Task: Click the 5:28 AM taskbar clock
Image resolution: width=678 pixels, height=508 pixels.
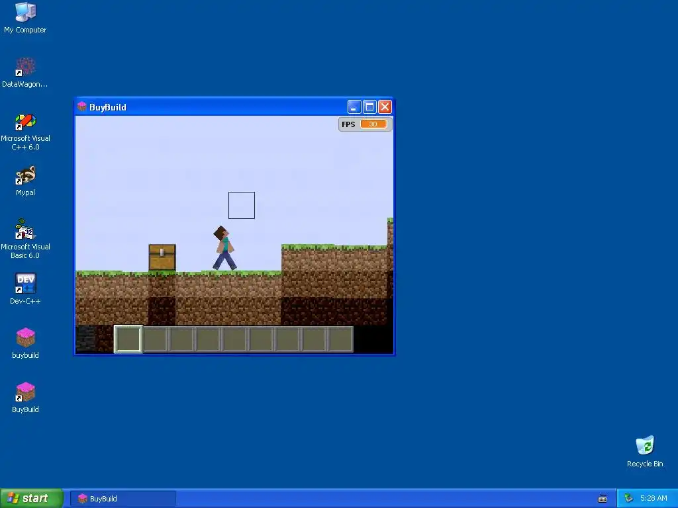Action: point(654,499)
